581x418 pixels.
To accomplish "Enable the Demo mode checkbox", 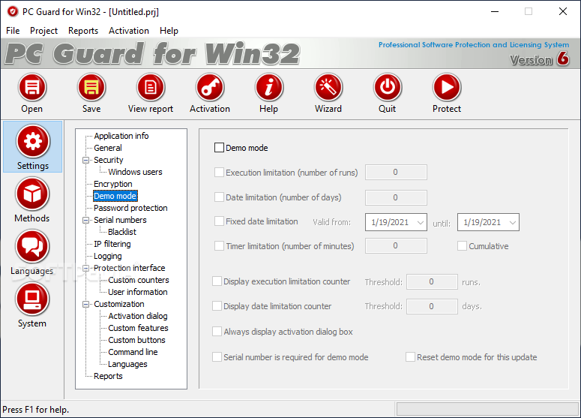I will (x=219, y=148).
